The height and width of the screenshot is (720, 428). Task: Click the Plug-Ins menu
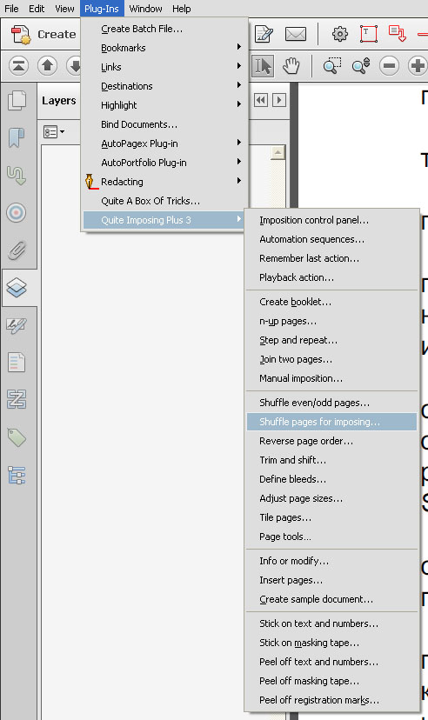pos(102,9)
